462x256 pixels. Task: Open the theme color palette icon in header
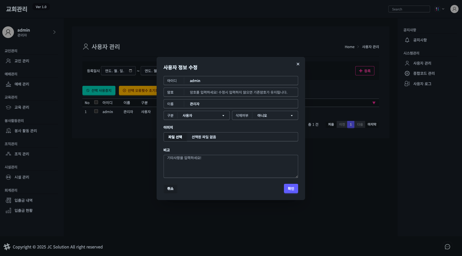437,9
